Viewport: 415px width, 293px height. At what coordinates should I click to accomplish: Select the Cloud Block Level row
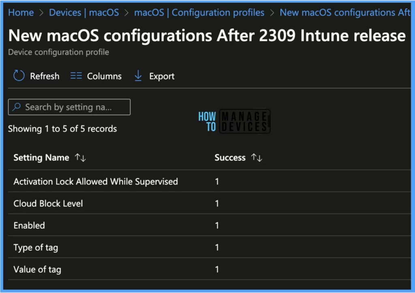48,203
